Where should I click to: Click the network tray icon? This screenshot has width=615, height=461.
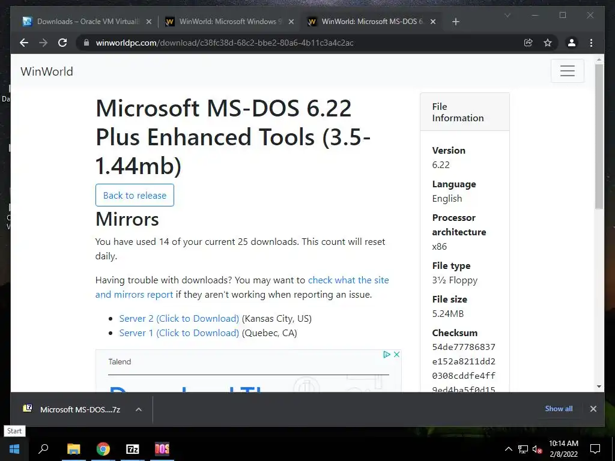[x=523, y=449]
